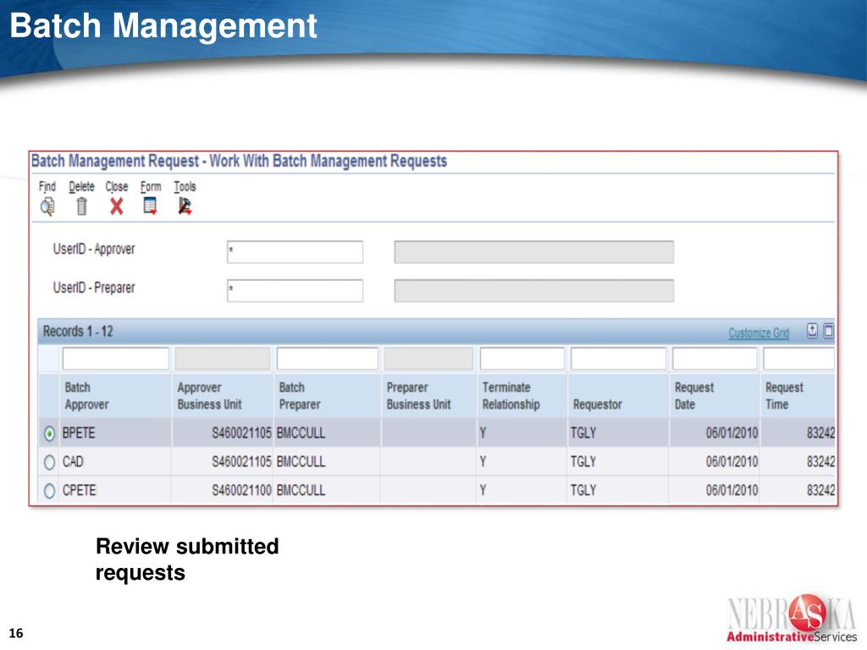The image size is (867, 650).
Task: Click the Terminate Relationship filter box
Action: coord(522,359)
